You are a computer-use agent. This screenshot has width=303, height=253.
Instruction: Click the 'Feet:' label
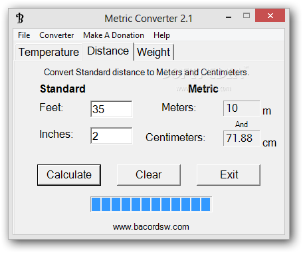[x=51, y=107]
